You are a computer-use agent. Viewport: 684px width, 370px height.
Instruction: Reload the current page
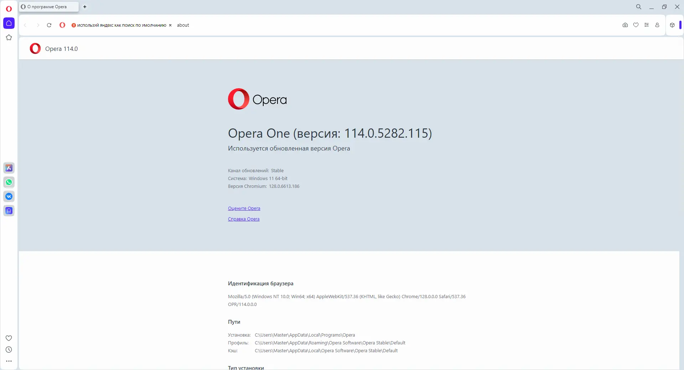click(x=49, y=25)
